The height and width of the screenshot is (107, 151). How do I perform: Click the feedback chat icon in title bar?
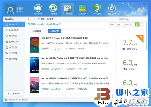point(123,4)
